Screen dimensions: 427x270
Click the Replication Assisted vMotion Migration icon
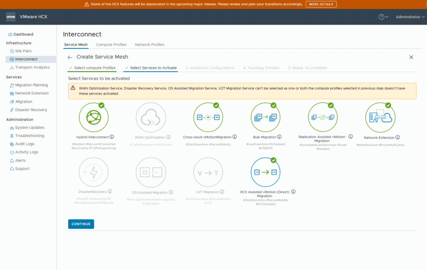[323, 118]
